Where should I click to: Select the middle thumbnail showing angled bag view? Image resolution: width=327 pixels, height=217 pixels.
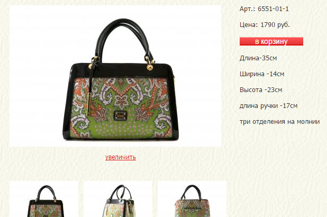pos(118,199)
